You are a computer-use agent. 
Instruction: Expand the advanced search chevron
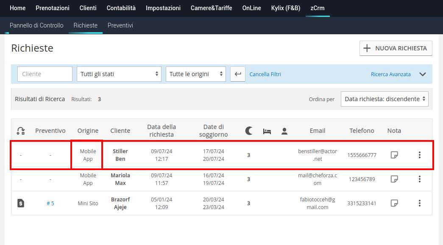click(422, 74)
